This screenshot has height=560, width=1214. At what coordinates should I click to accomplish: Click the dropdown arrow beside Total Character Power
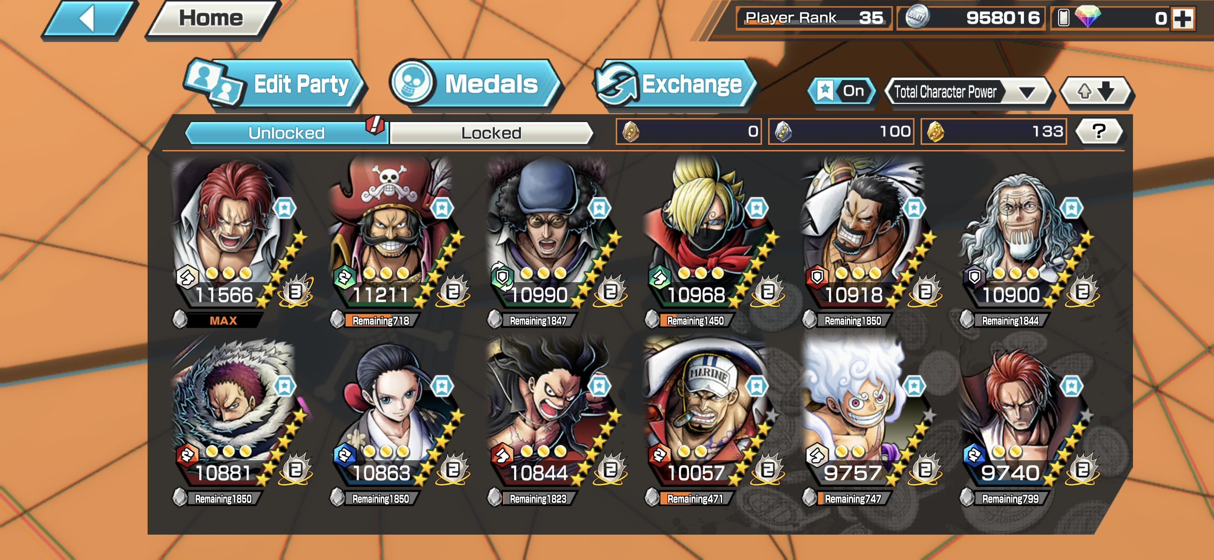coord(1027,92)
